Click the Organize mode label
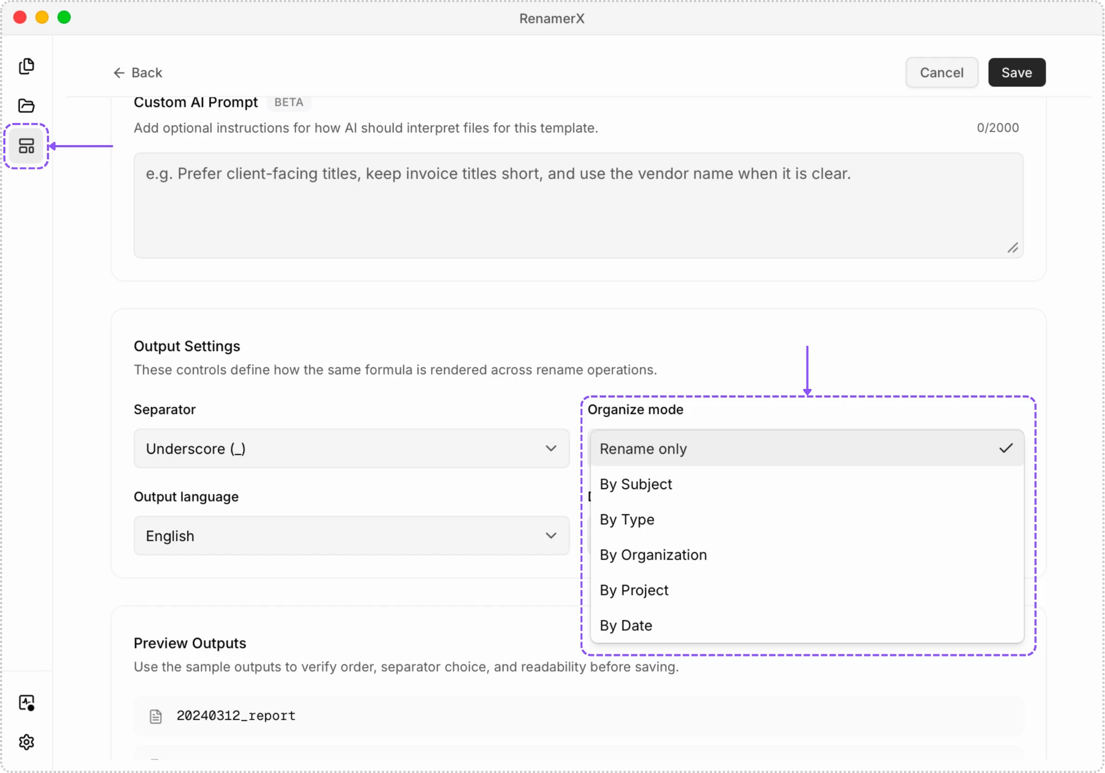 click(635, 410)
